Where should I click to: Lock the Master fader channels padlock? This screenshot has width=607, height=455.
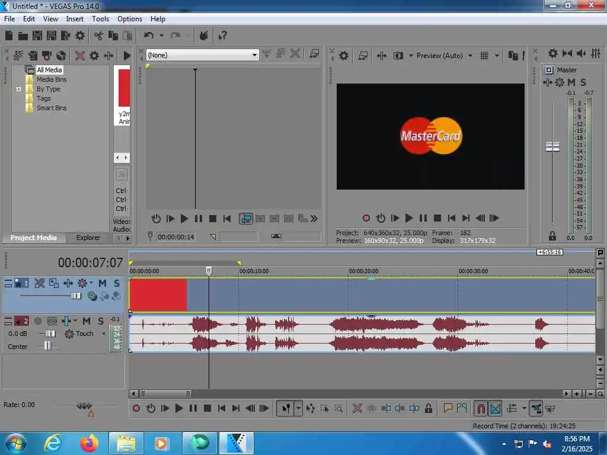(x=552, y=236)
